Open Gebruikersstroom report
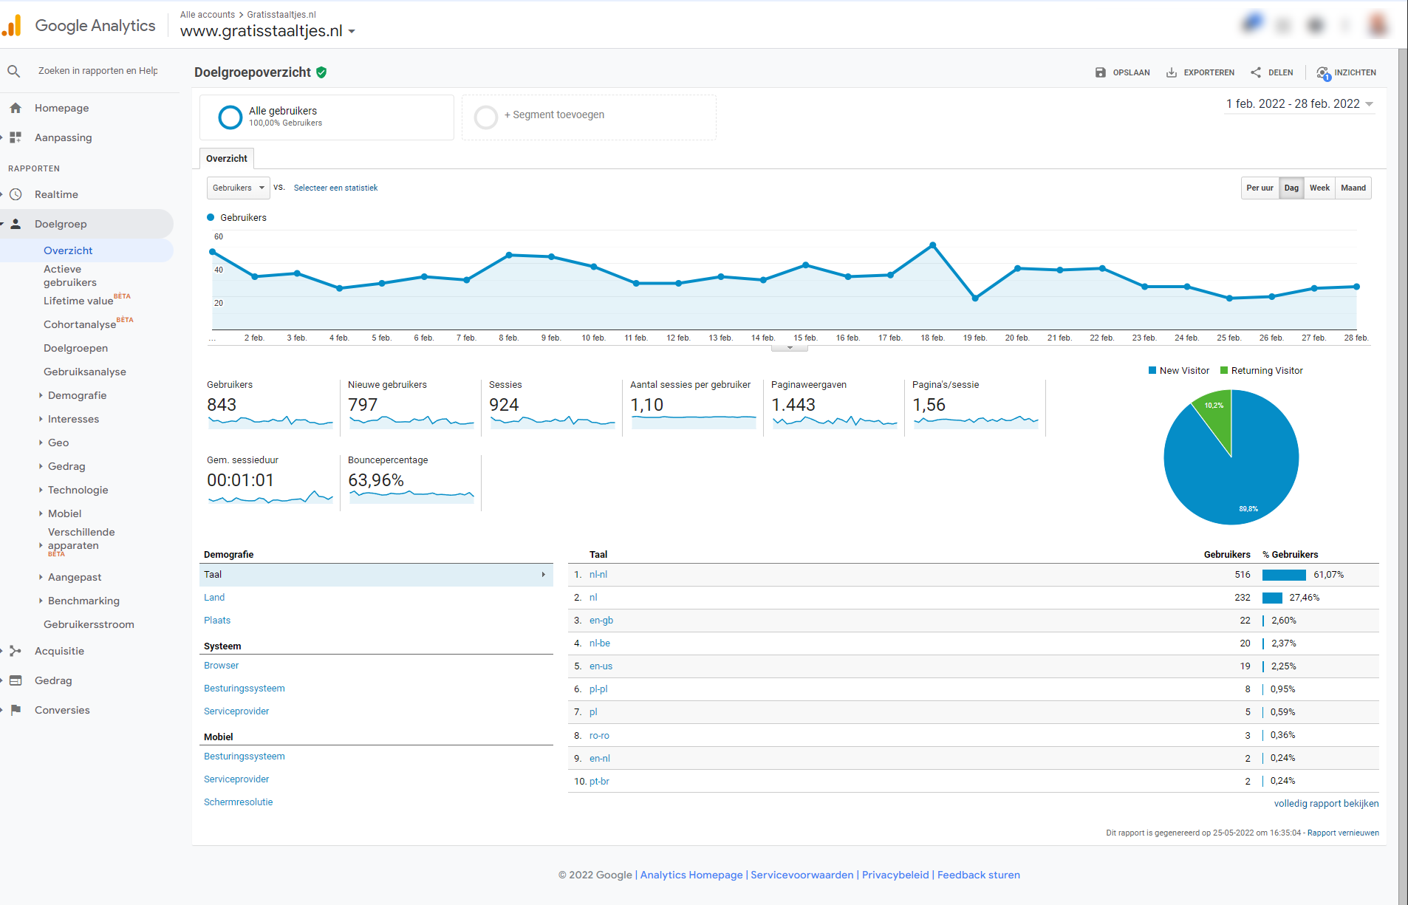The image size is (1408, 905). pos(89,624)
